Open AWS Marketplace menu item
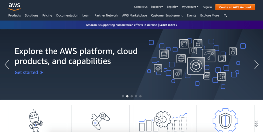The width and height of the screenshot is (263, 132). click(135, 15)
